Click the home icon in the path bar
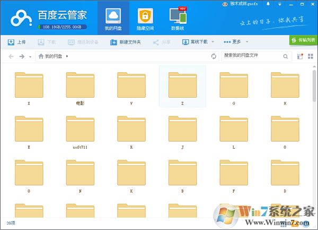Screen dimensions: 318x230 coord(41,56)
